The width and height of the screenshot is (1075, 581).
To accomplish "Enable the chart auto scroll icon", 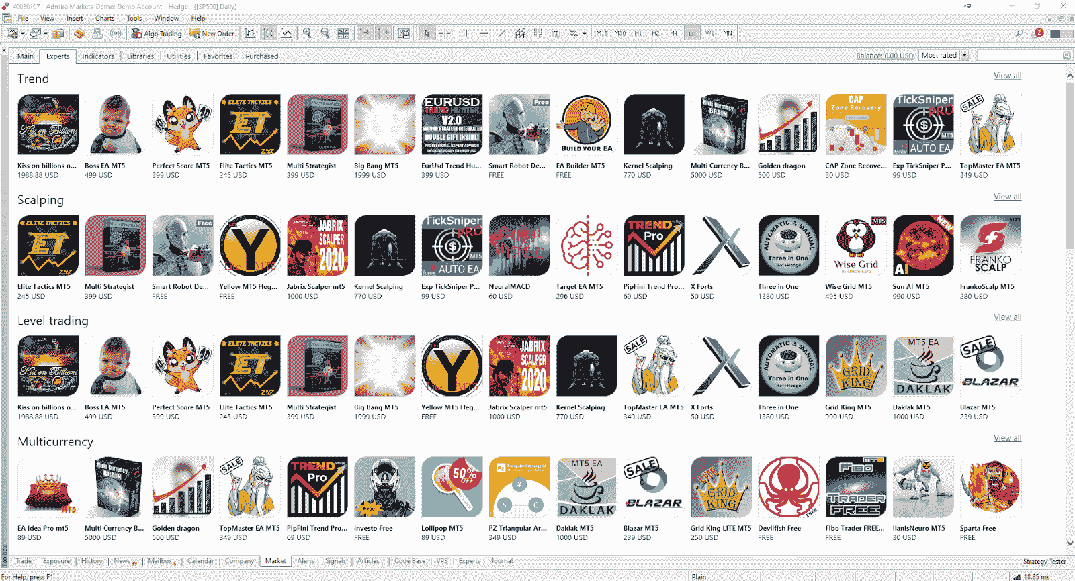I will pos(365,33).
